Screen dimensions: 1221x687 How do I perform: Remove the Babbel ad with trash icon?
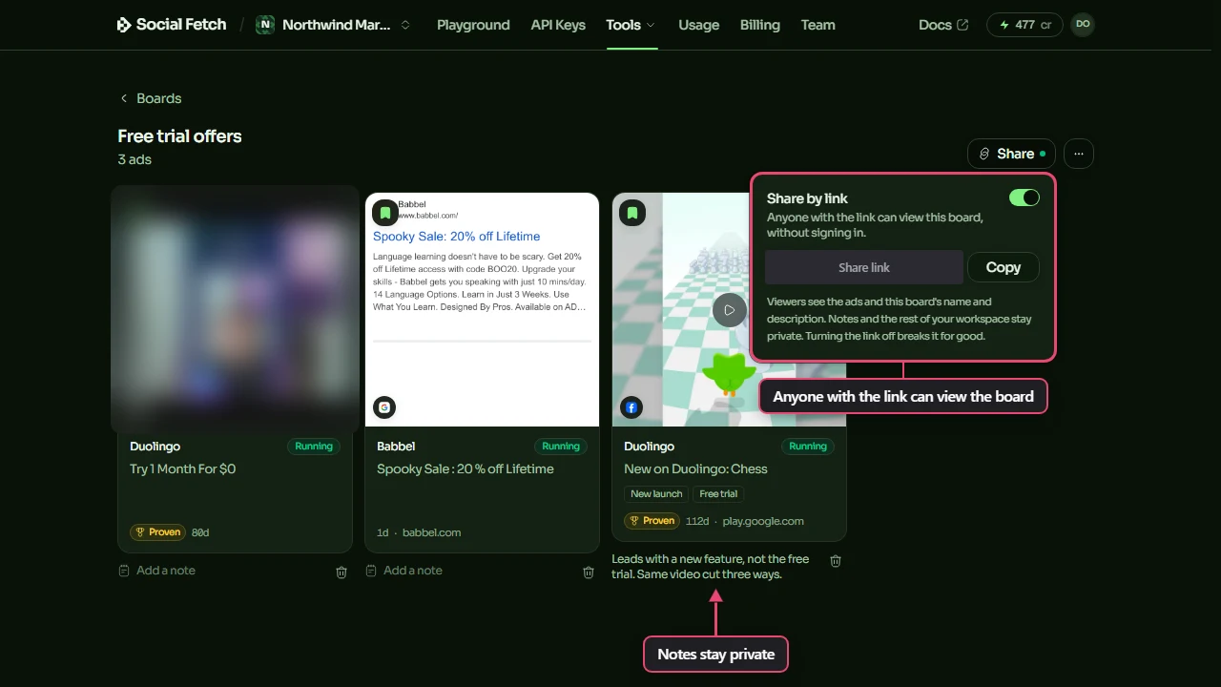[x=589, y=572]
